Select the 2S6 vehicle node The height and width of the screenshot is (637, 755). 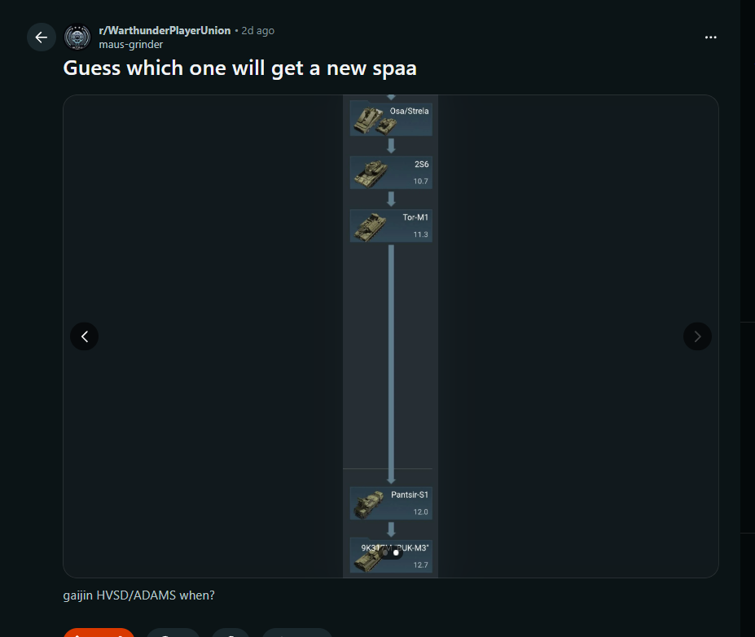(x=391, y=173)
